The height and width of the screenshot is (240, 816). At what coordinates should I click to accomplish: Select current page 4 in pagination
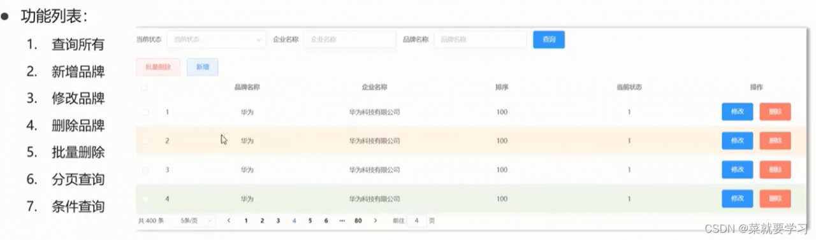click(294, 220)
